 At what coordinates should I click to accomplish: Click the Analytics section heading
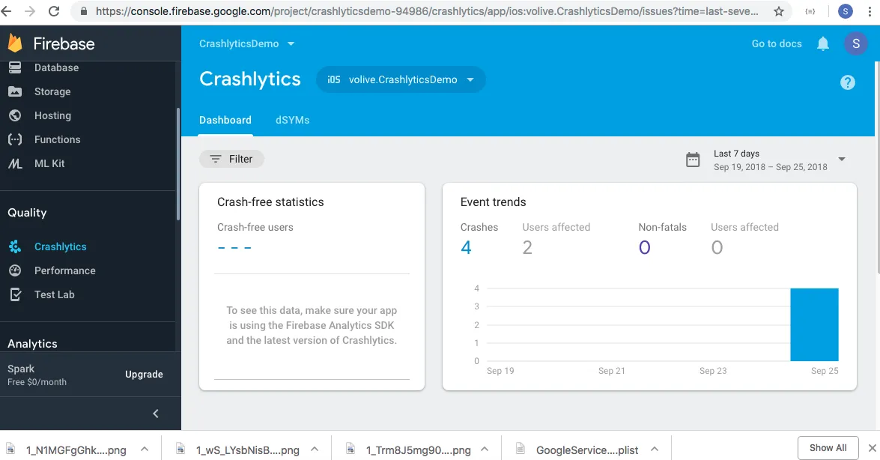[32, 344]
